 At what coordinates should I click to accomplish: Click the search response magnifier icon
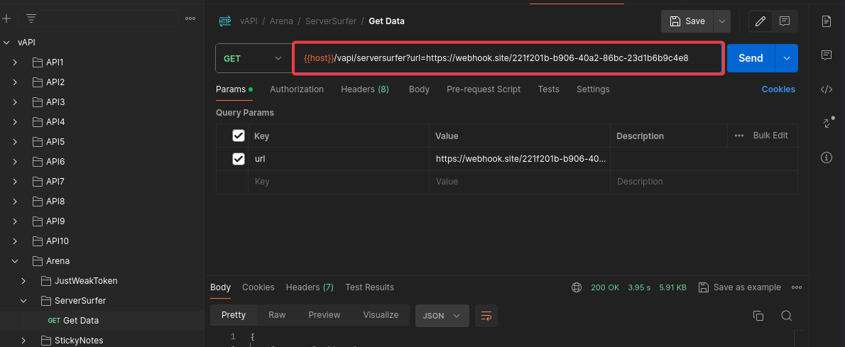(786, 316)
